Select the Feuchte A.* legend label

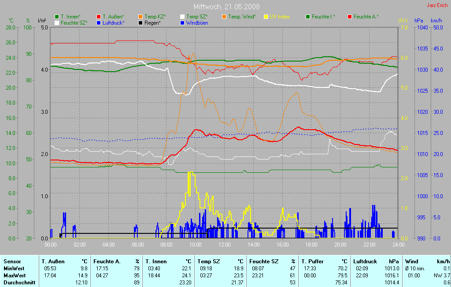[366, 17]
